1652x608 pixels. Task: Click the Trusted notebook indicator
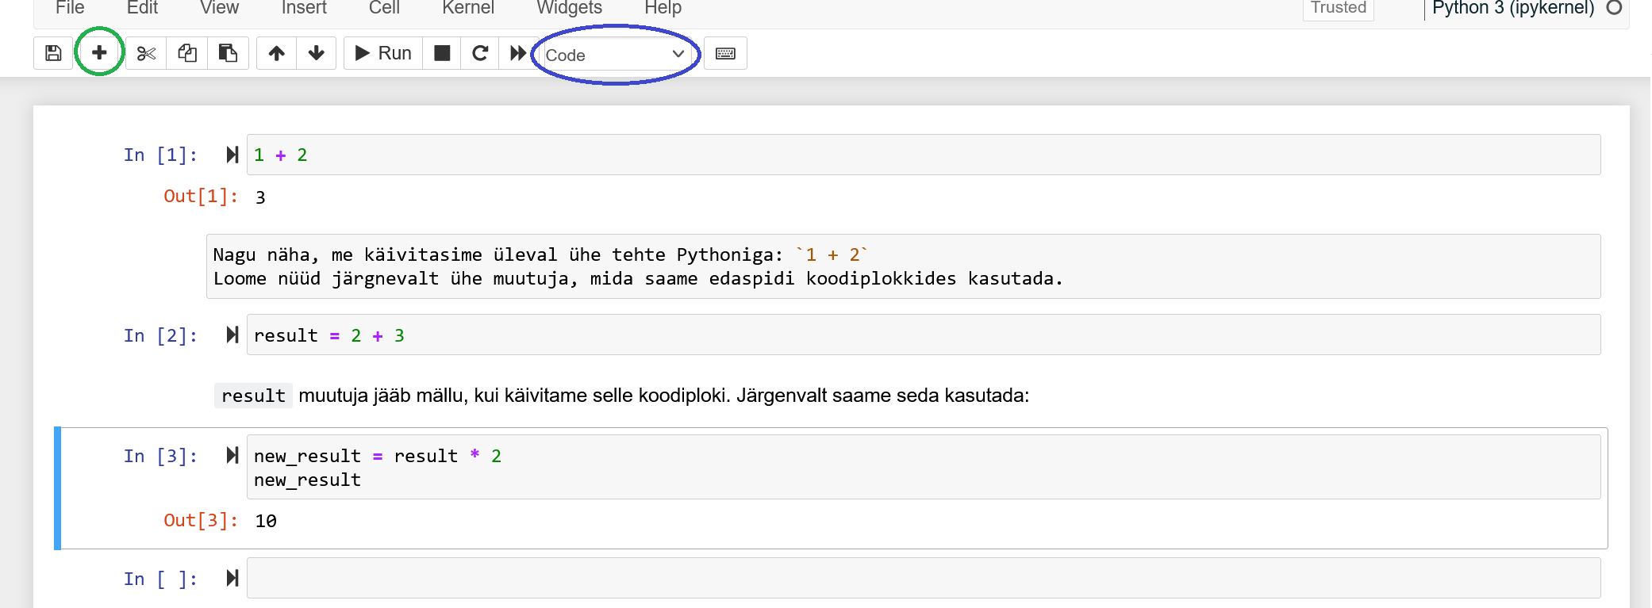(1338, 8)
